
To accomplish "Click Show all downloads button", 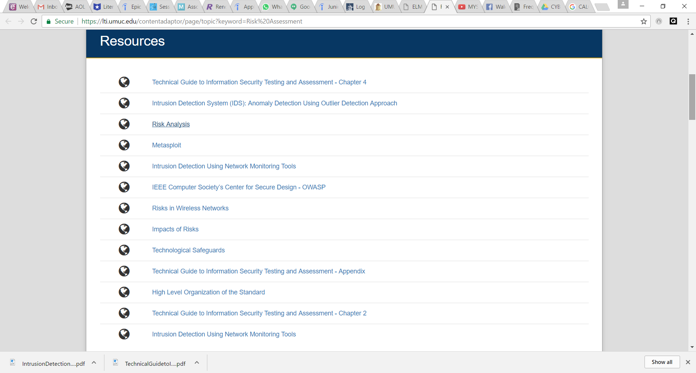I will [x=662, y=362].
